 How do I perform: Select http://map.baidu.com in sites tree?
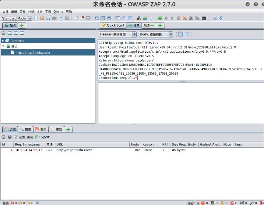tap(32, 52)
